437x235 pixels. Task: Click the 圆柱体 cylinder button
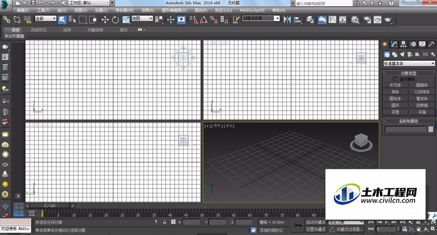click(395, 98)
